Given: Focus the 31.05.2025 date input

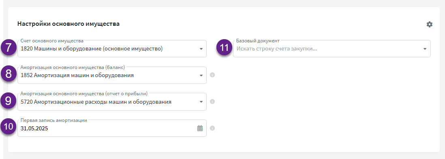Looking at the screenshot, I should [x=112, y=128].
